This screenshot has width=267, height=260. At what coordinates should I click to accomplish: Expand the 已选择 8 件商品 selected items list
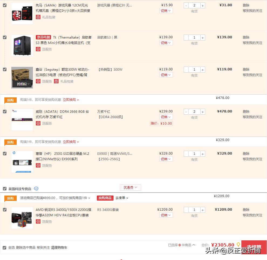(182, 245)
